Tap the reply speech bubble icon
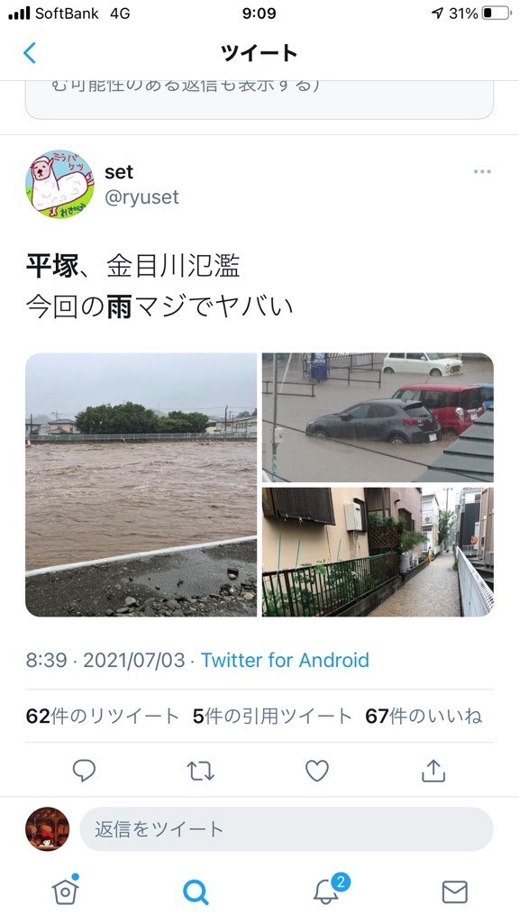This screenshot has width=519, height=923. pos(84,770)
